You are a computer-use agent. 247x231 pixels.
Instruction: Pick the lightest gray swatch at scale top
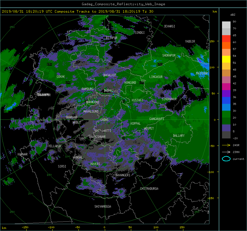[226, 25]
